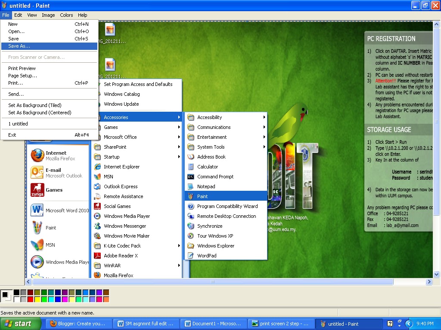Click the Paint icon in the title bar
Viewport: 441px width, 330px height.
pos(4,5)
